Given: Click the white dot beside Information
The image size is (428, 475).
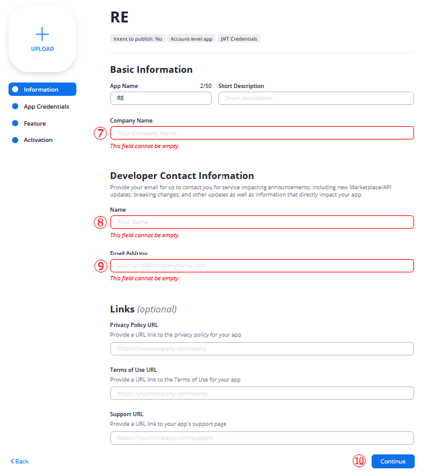Looking at the screenshot, I should pos(15,90).
